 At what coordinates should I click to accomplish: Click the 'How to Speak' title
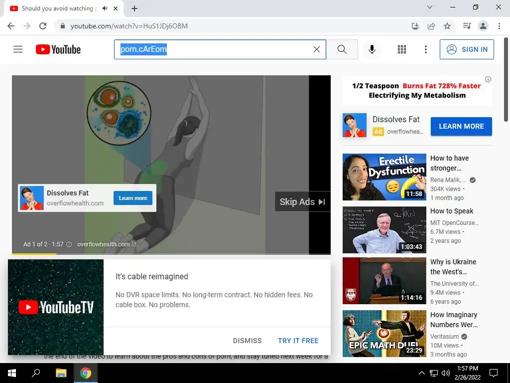(x=452, y=211)
